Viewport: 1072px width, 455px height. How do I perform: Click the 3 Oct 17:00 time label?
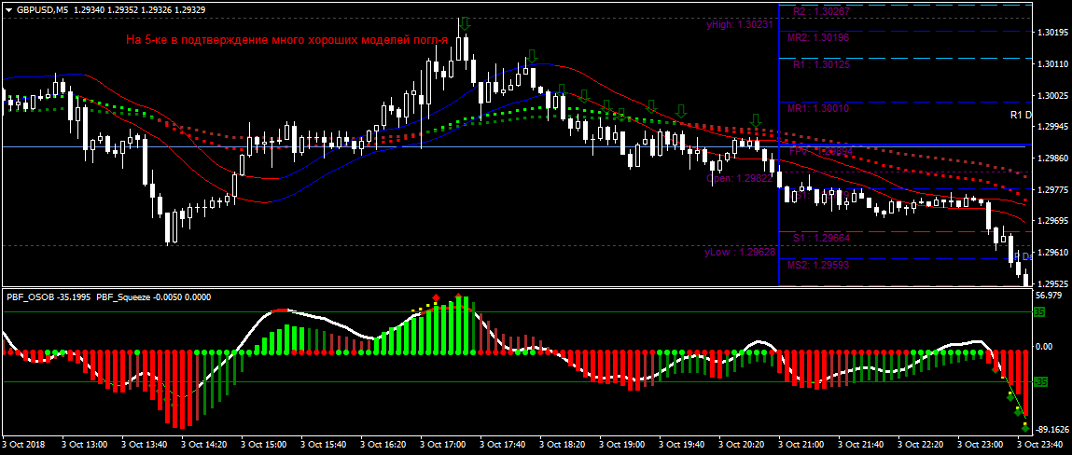[444, 444]
